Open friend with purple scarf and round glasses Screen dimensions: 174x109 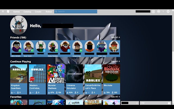tap(16, 46)
